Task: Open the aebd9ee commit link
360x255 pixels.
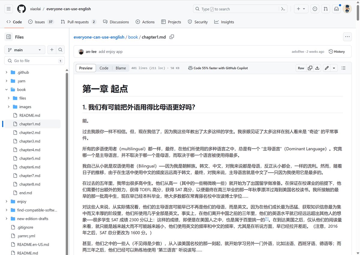Action: coord(298,52)
